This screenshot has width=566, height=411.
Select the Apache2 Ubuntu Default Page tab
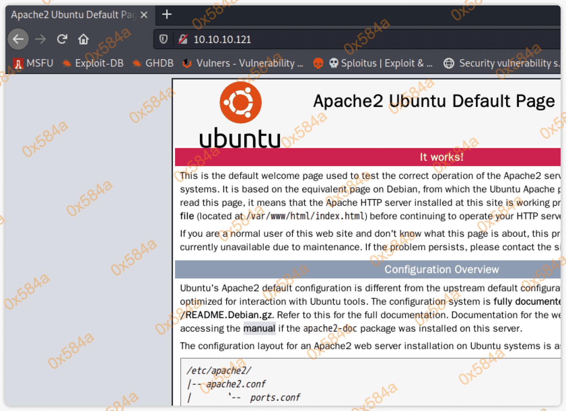tap(73, 15)
